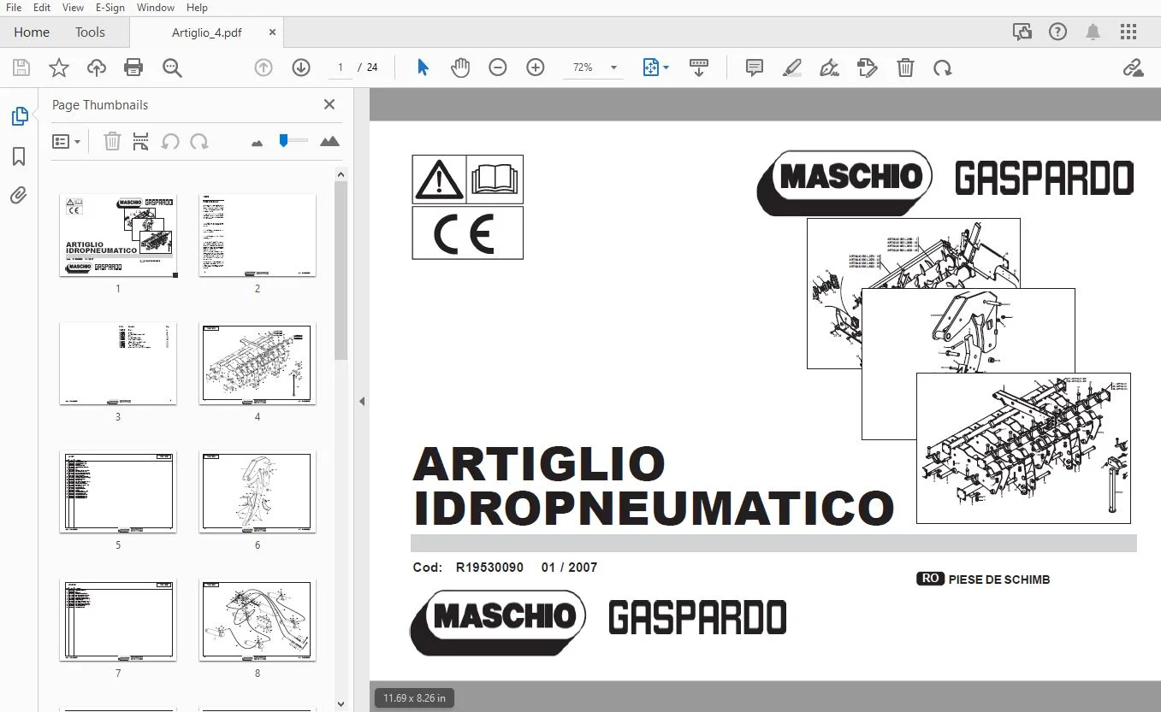Reduce thumbnail size with small mountain icon
Viewport: 1161px width, 712px height.
point(258,143)
